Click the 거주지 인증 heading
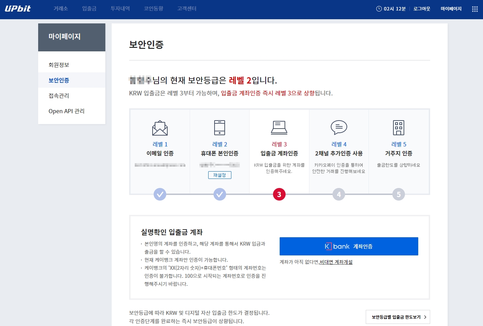This screenshot has height=326, width=483. click(399, 153)
